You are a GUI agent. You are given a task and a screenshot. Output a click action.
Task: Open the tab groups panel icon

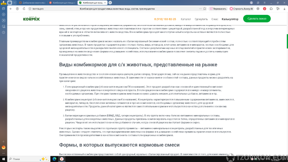click(10, 2)
